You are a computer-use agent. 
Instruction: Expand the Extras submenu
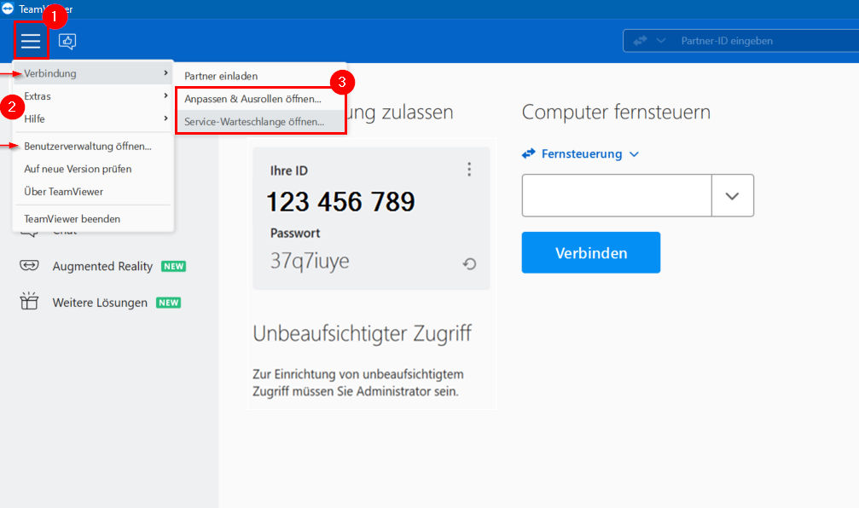93,95
